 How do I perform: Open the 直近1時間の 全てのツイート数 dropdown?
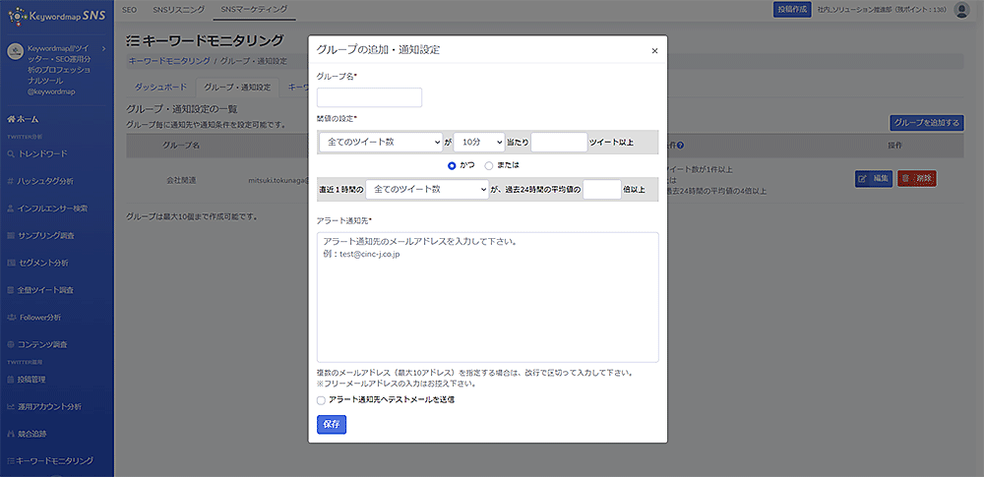pyautogui.click(x=426, y=189)
